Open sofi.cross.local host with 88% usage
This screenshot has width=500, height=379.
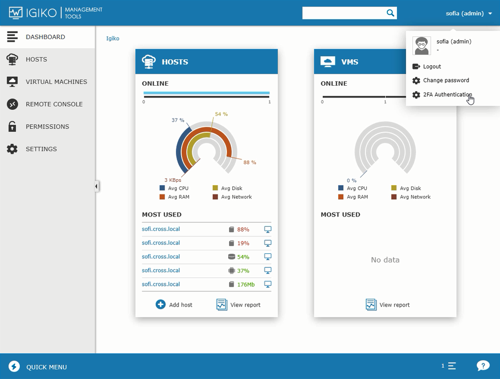click(x=161, y=229)
